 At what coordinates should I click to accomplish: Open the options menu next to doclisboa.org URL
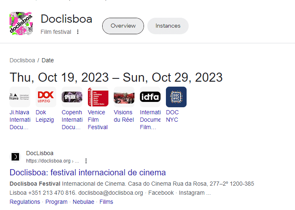pos(86,161)
